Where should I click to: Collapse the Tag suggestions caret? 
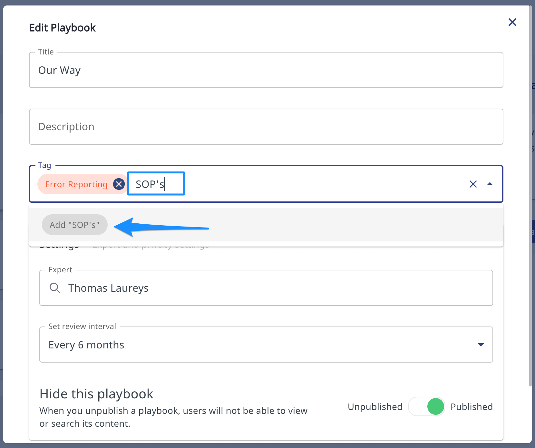[x=490, y=184]
